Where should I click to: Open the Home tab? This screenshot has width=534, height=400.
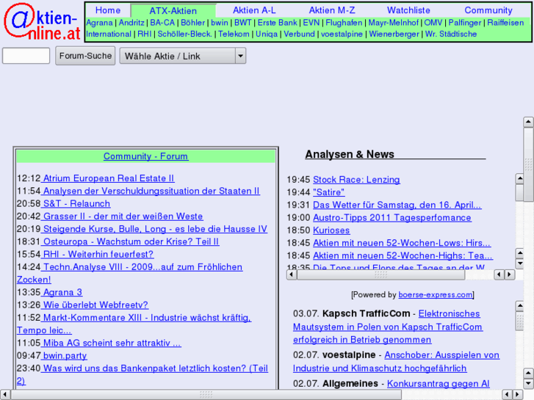pyautogui.click(x=108, y=10)
